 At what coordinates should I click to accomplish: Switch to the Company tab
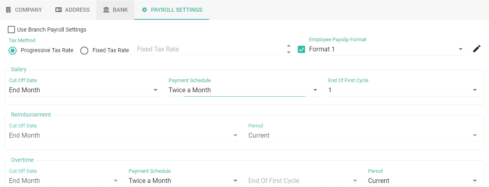pyautogui.click(x=24, y=10)
